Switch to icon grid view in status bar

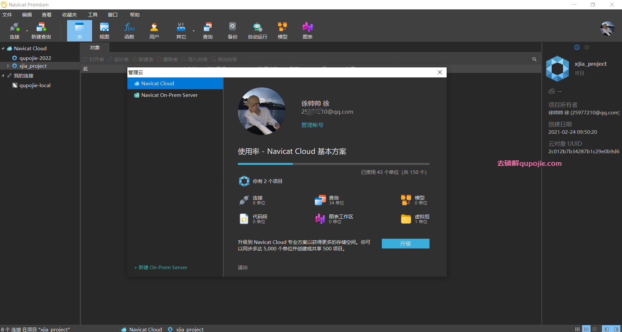pyautogui.click(x=578, y=329)
